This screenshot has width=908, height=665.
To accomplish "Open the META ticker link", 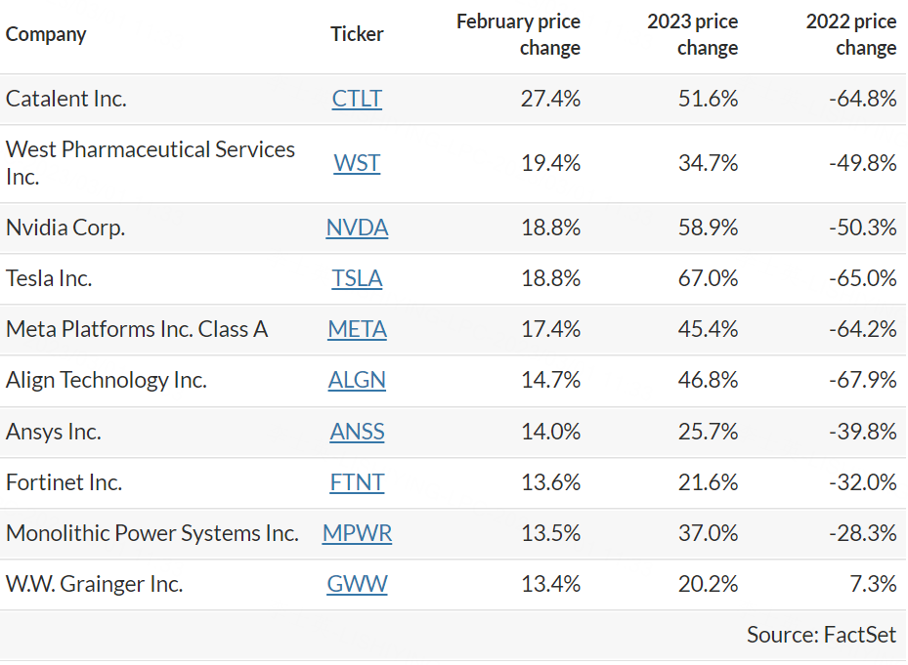I will click(357, 329).
